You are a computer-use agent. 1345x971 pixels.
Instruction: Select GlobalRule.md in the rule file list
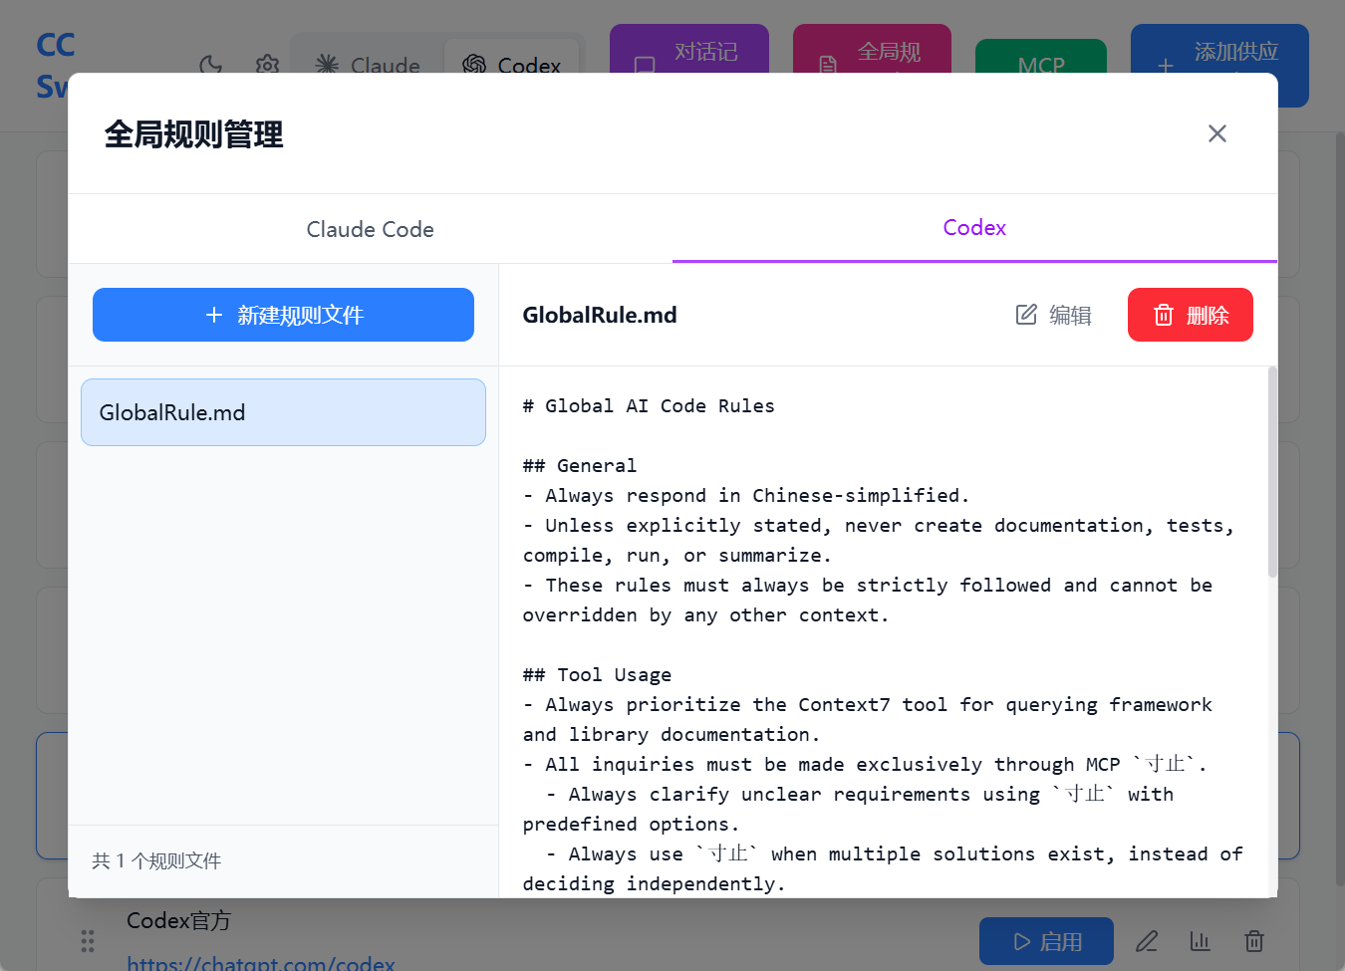[x=283, y=412]
